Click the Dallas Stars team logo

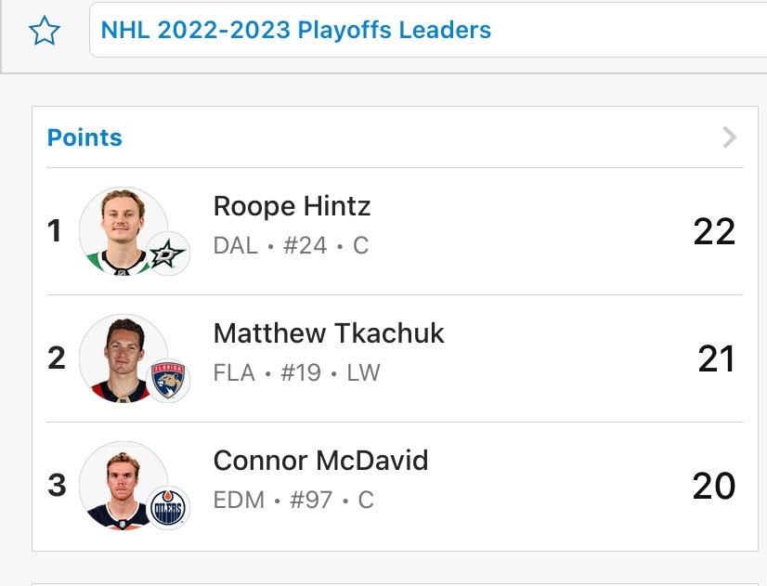click(x=168, y=254)
